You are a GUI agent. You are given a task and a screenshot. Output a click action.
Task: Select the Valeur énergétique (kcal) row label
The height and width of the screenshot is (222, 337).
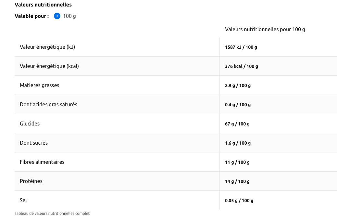[x=49, y=66]
